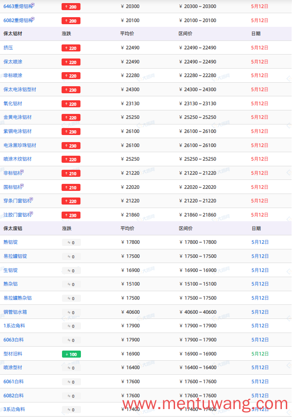
Task: Select the 穿条门窗铝棒 link
Action: coord(17,201)
